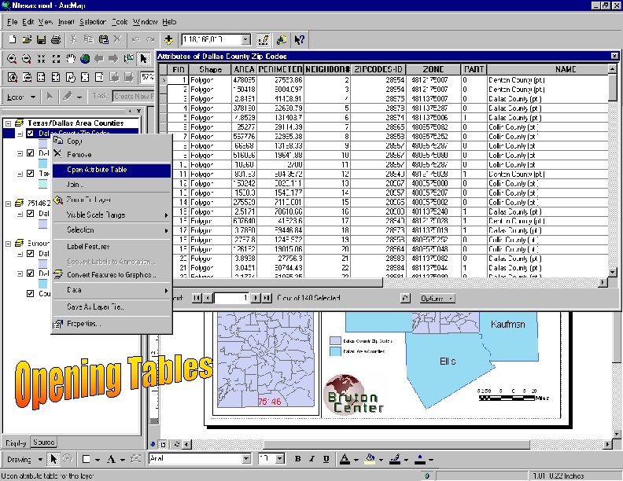Uncheck the Dallas County Zip Codes layer
Viewport: 623px width, 481px height.
tap(30, 133)
